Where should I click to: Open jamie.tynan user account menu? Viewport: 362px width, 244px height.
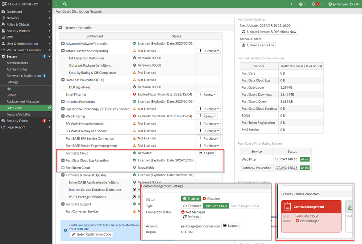point(344,4)
